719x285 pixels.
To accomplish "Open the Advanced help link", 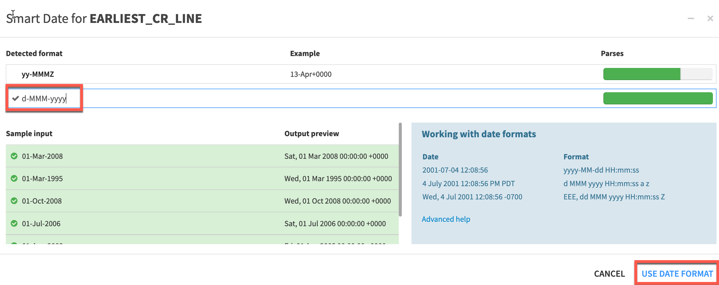I will (446, 219).
